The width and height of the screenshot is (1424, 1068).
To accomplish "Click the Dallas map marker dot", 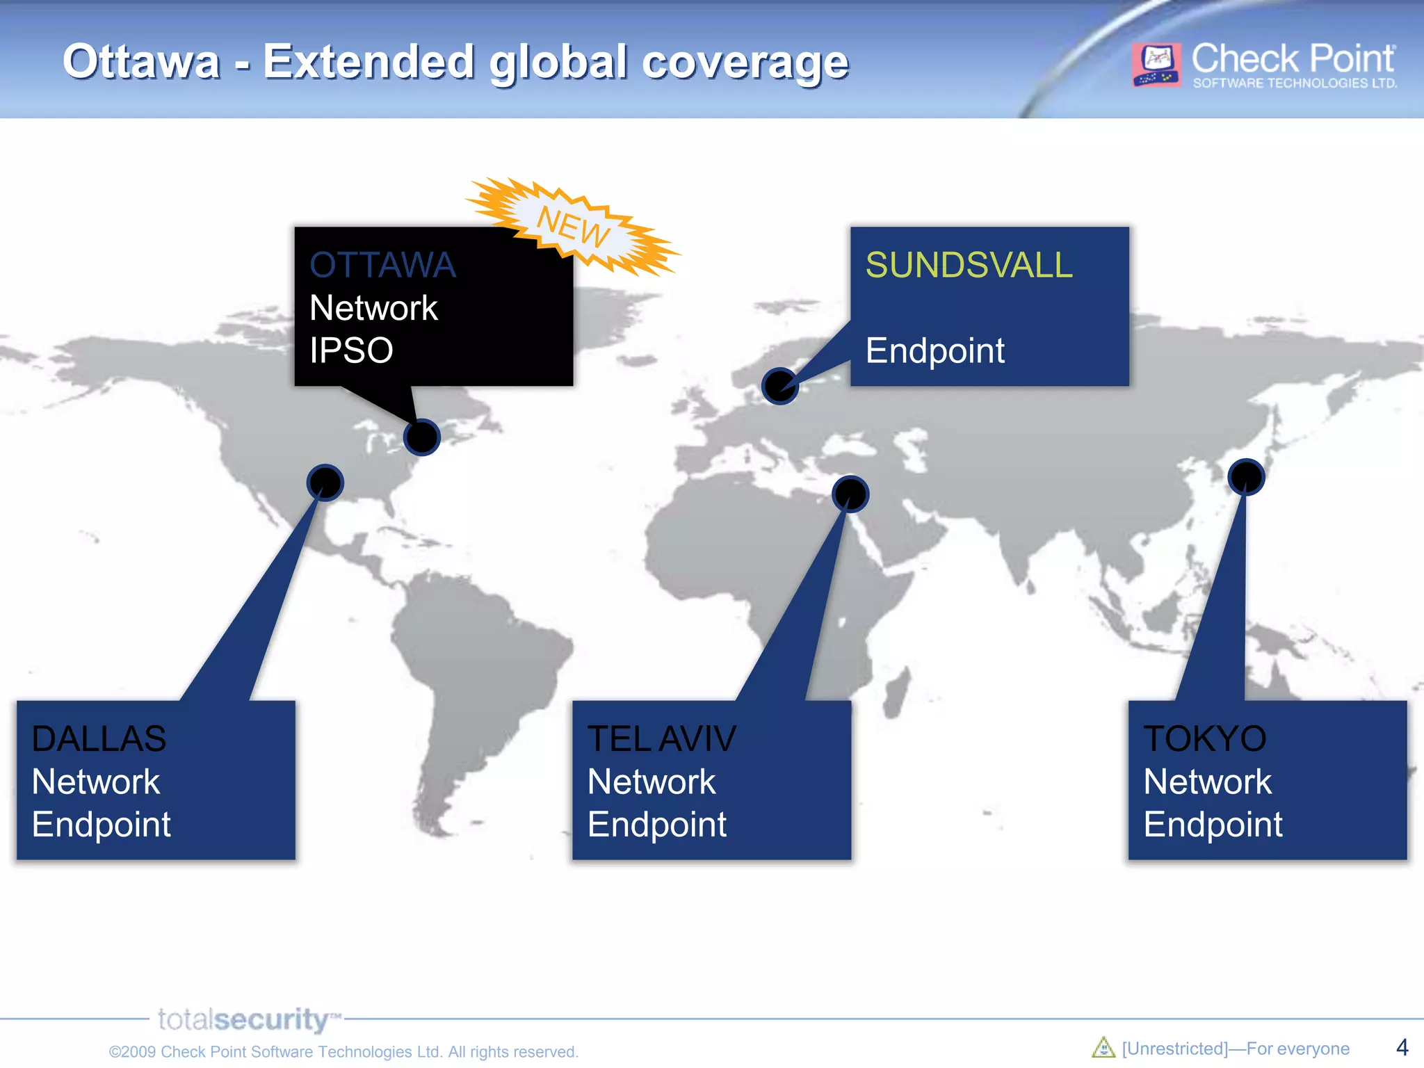I will coord(325,483).
